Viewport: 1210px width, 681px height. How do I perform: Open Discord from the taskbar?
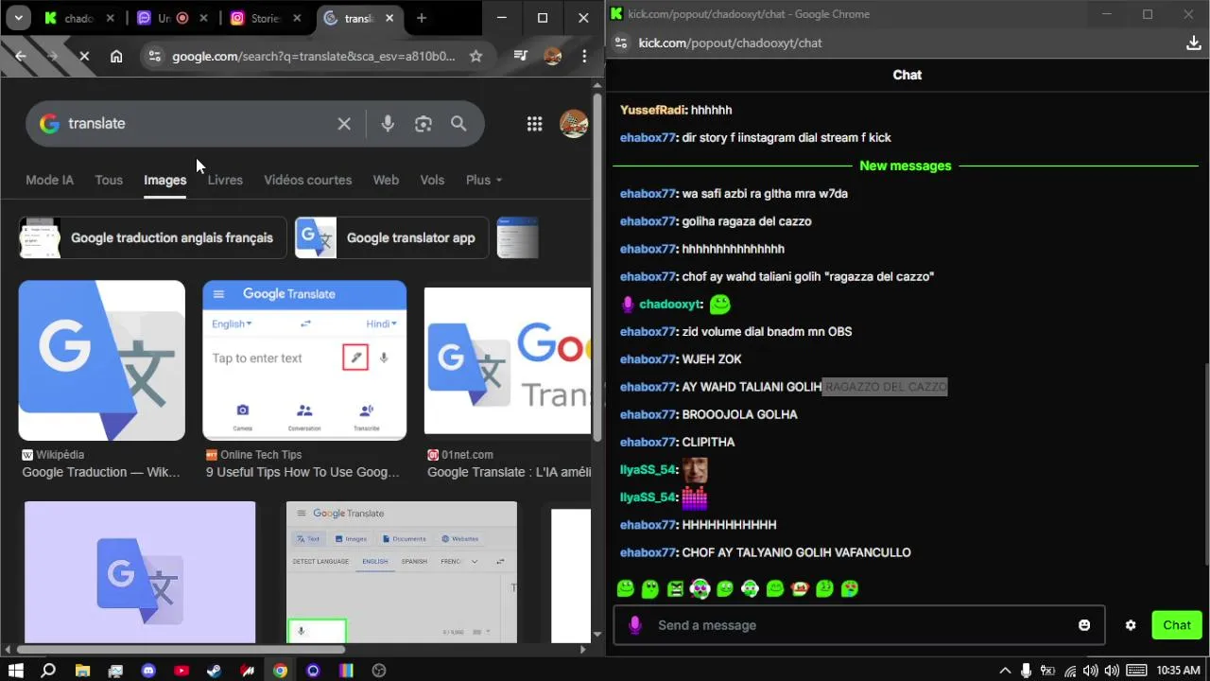pyautogui.click(x=148, y=671)
